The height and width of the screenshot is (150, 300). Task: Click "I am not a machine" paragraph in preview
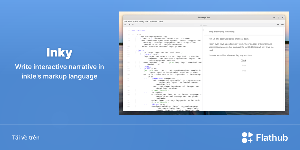231,55
